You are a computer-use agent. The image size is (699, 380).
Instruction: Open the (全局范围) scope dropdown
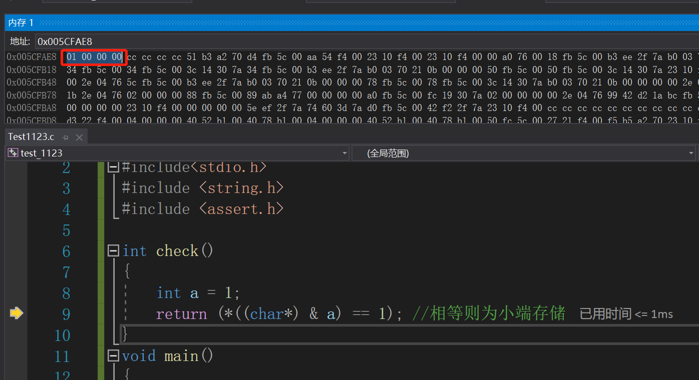tap(691, 153)
